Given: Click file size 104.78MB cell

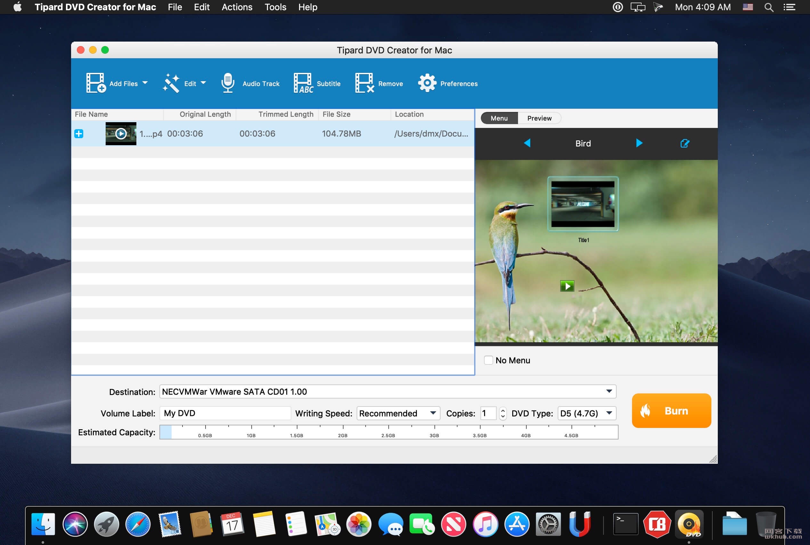Looking at the screenshot, I should click(341, 134).
